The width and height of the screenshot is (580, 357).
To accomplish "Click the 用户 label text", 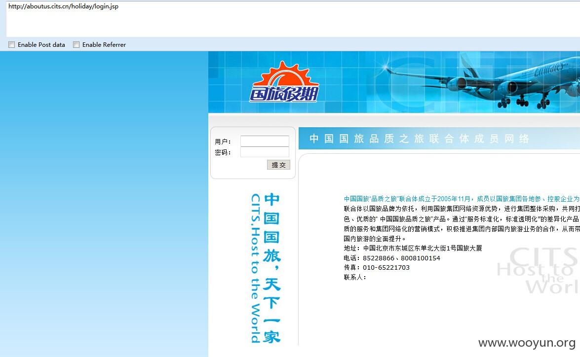I will (223, 142).
